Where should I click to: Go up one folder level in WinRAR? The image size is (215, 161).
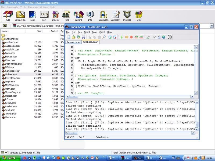pyautogui.click(x=5, y=25)
